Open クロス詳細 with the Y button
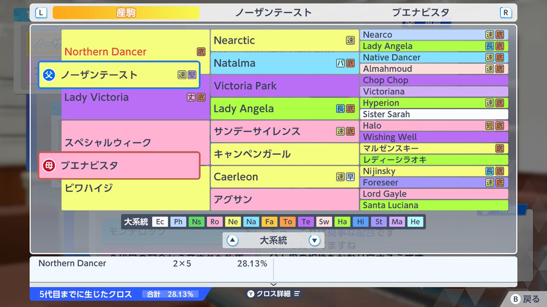The image size is (547, 307). tap(273, 294)
